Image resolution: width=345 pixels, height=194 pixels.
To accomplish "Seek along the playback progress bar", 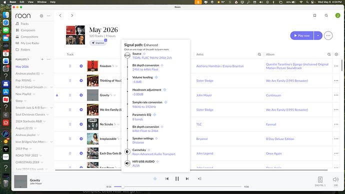I will coord(177,186).
